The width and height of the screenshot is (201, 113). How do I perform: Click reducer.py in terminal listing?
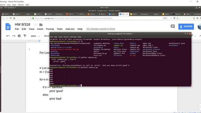[135, 45]
